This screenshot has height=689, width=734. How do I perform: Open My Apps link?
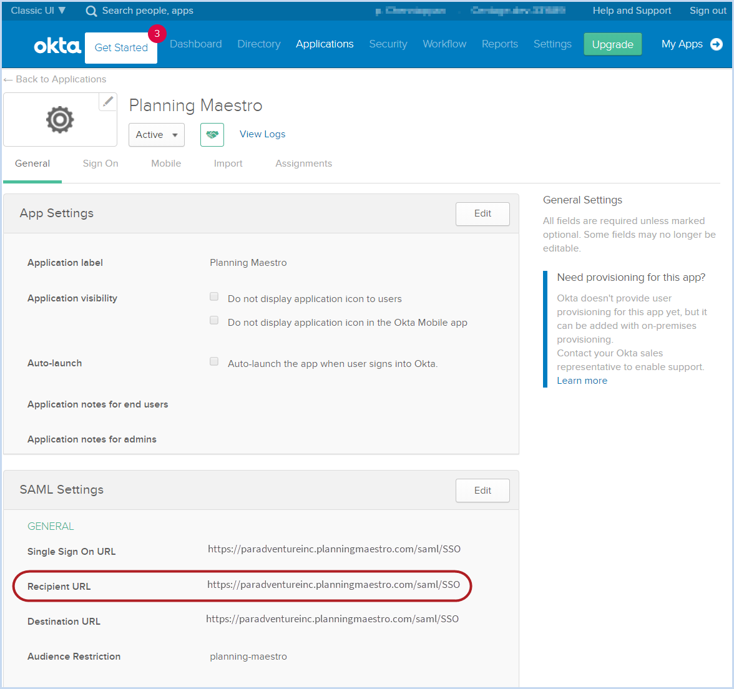tap(682, 44)
